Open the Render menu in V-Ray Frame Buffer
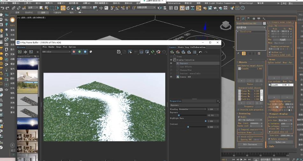 tap(51, 47)
